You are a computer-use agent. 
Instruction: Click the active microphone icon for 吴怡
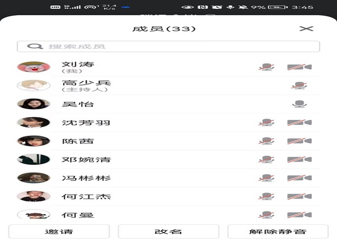(x=299, y=104)
